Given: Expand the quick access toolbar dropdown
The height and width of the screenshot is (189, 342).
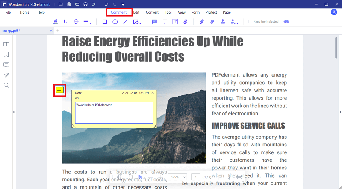Looking at the screenshot, I should click(x=123, y=4).
